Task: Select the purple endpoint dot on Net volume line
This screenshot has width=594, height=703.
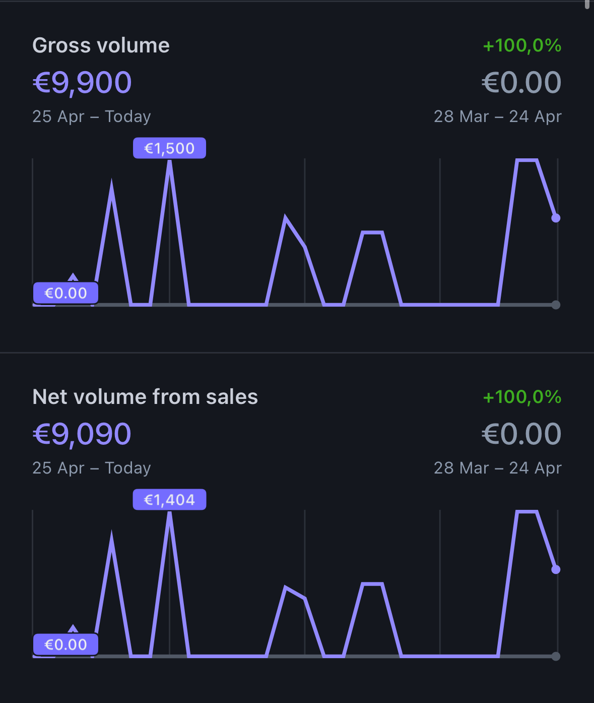Action: (556, 569)
